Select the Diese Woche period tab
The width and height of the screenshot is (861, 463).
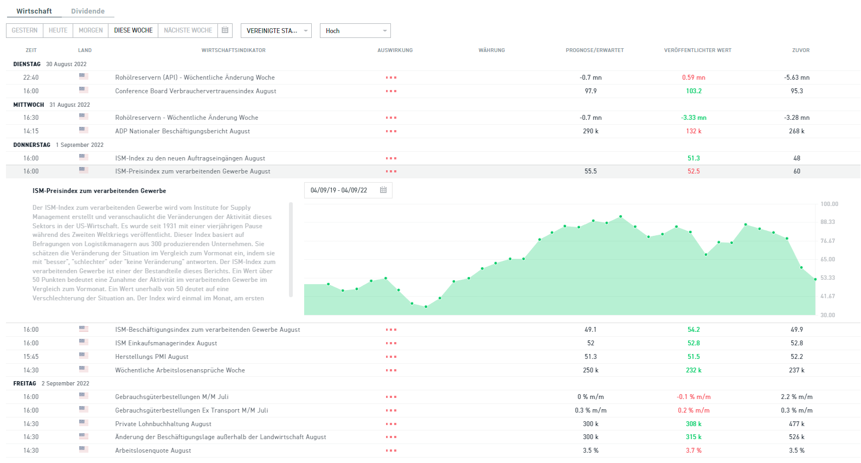tap(133, 30)
